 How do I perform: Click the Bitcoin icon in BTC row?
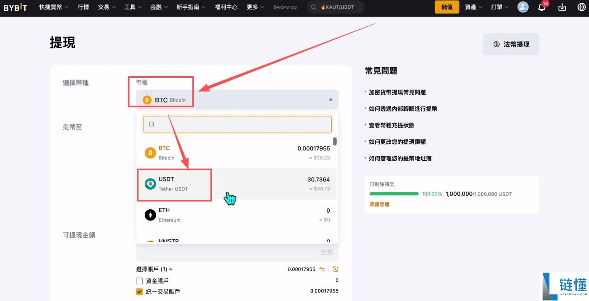point(150,153)
